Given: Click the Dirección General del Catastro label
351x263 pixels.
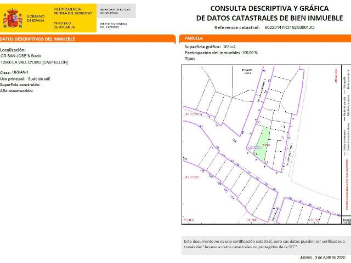Looking at the screenshot, I should coord(114,25).
